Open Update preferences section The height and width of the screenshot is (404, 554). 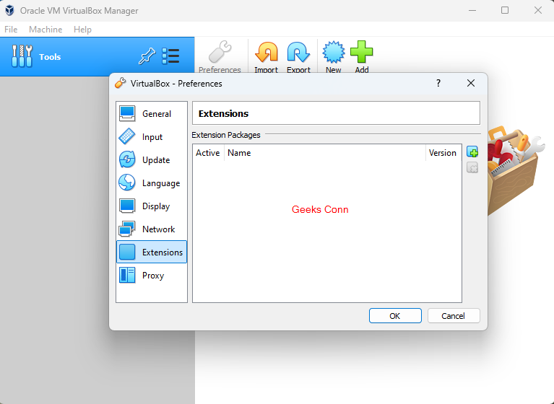tap(152, 160)
